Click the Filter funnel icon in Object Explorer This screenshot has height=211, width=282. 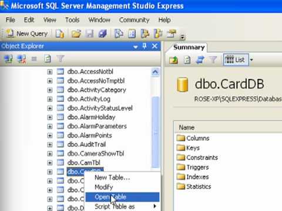point(61,59)
